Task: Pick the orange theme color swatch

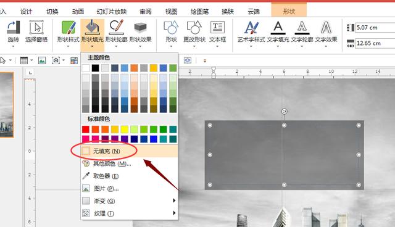Action: [x=135, y=68]
